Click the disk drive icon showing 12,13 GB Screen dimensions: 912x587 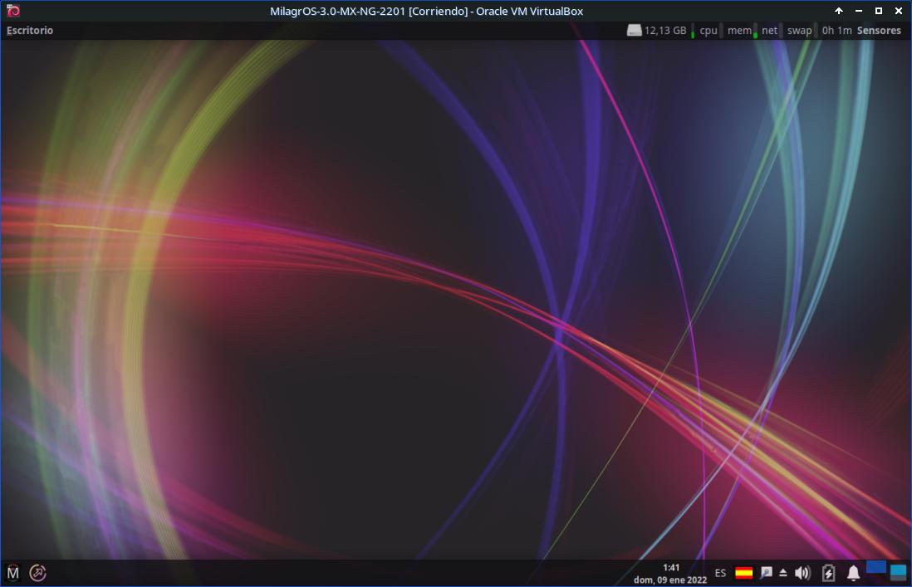[x=635, y=31]
